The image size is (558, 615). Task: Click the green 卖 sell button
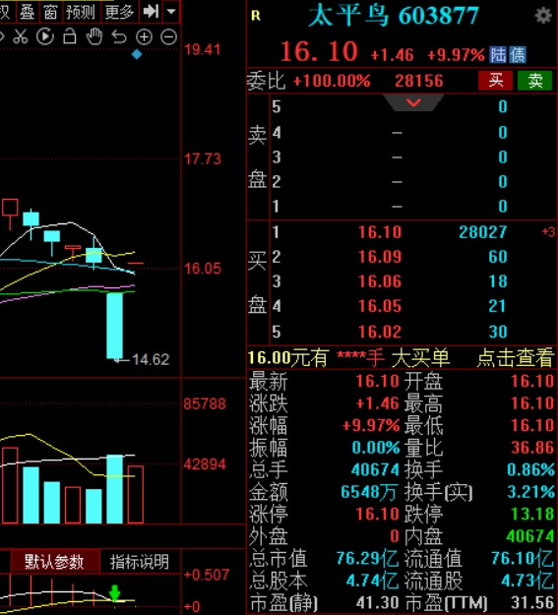coord(534,81)
